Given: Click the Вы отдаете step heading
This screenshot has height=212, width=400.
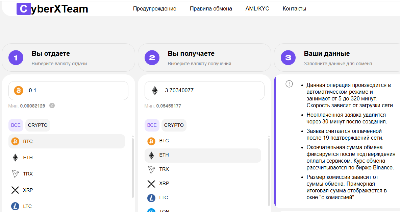Looking at the screenshot, I should click(x=51, y=54).
